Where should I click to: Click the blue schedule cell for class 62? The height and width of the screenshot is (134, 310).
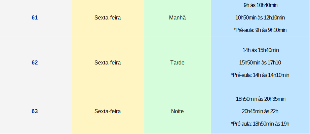pyautogui.click(x=260, y=62)
